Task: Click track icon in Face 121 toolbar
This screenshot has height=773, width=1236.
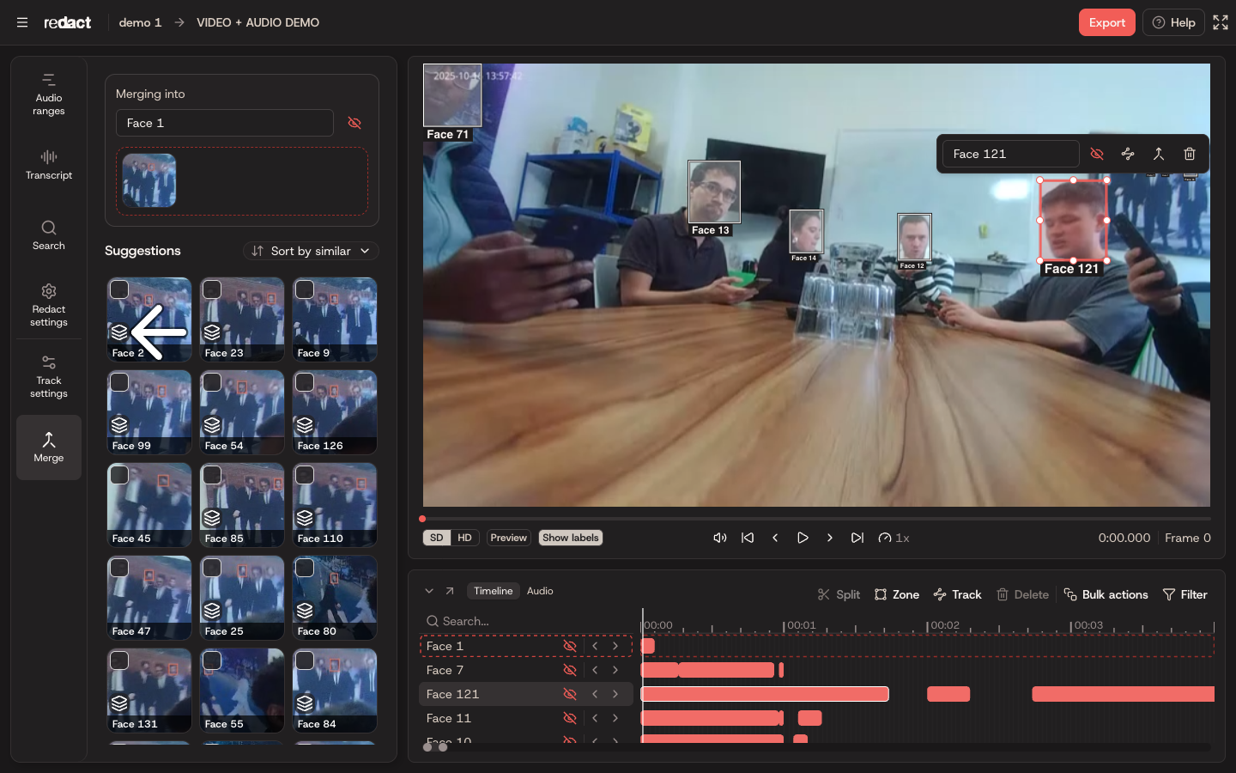Action: tap(1128, 154)
